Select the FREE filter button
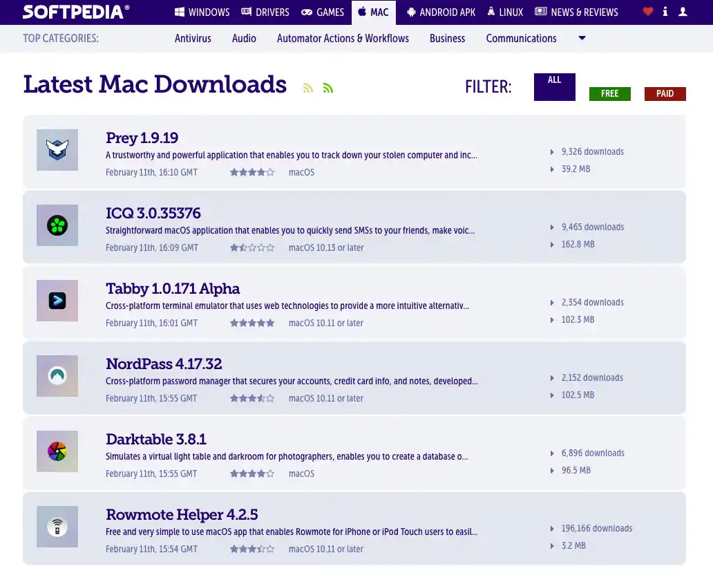 click(610, 94)
